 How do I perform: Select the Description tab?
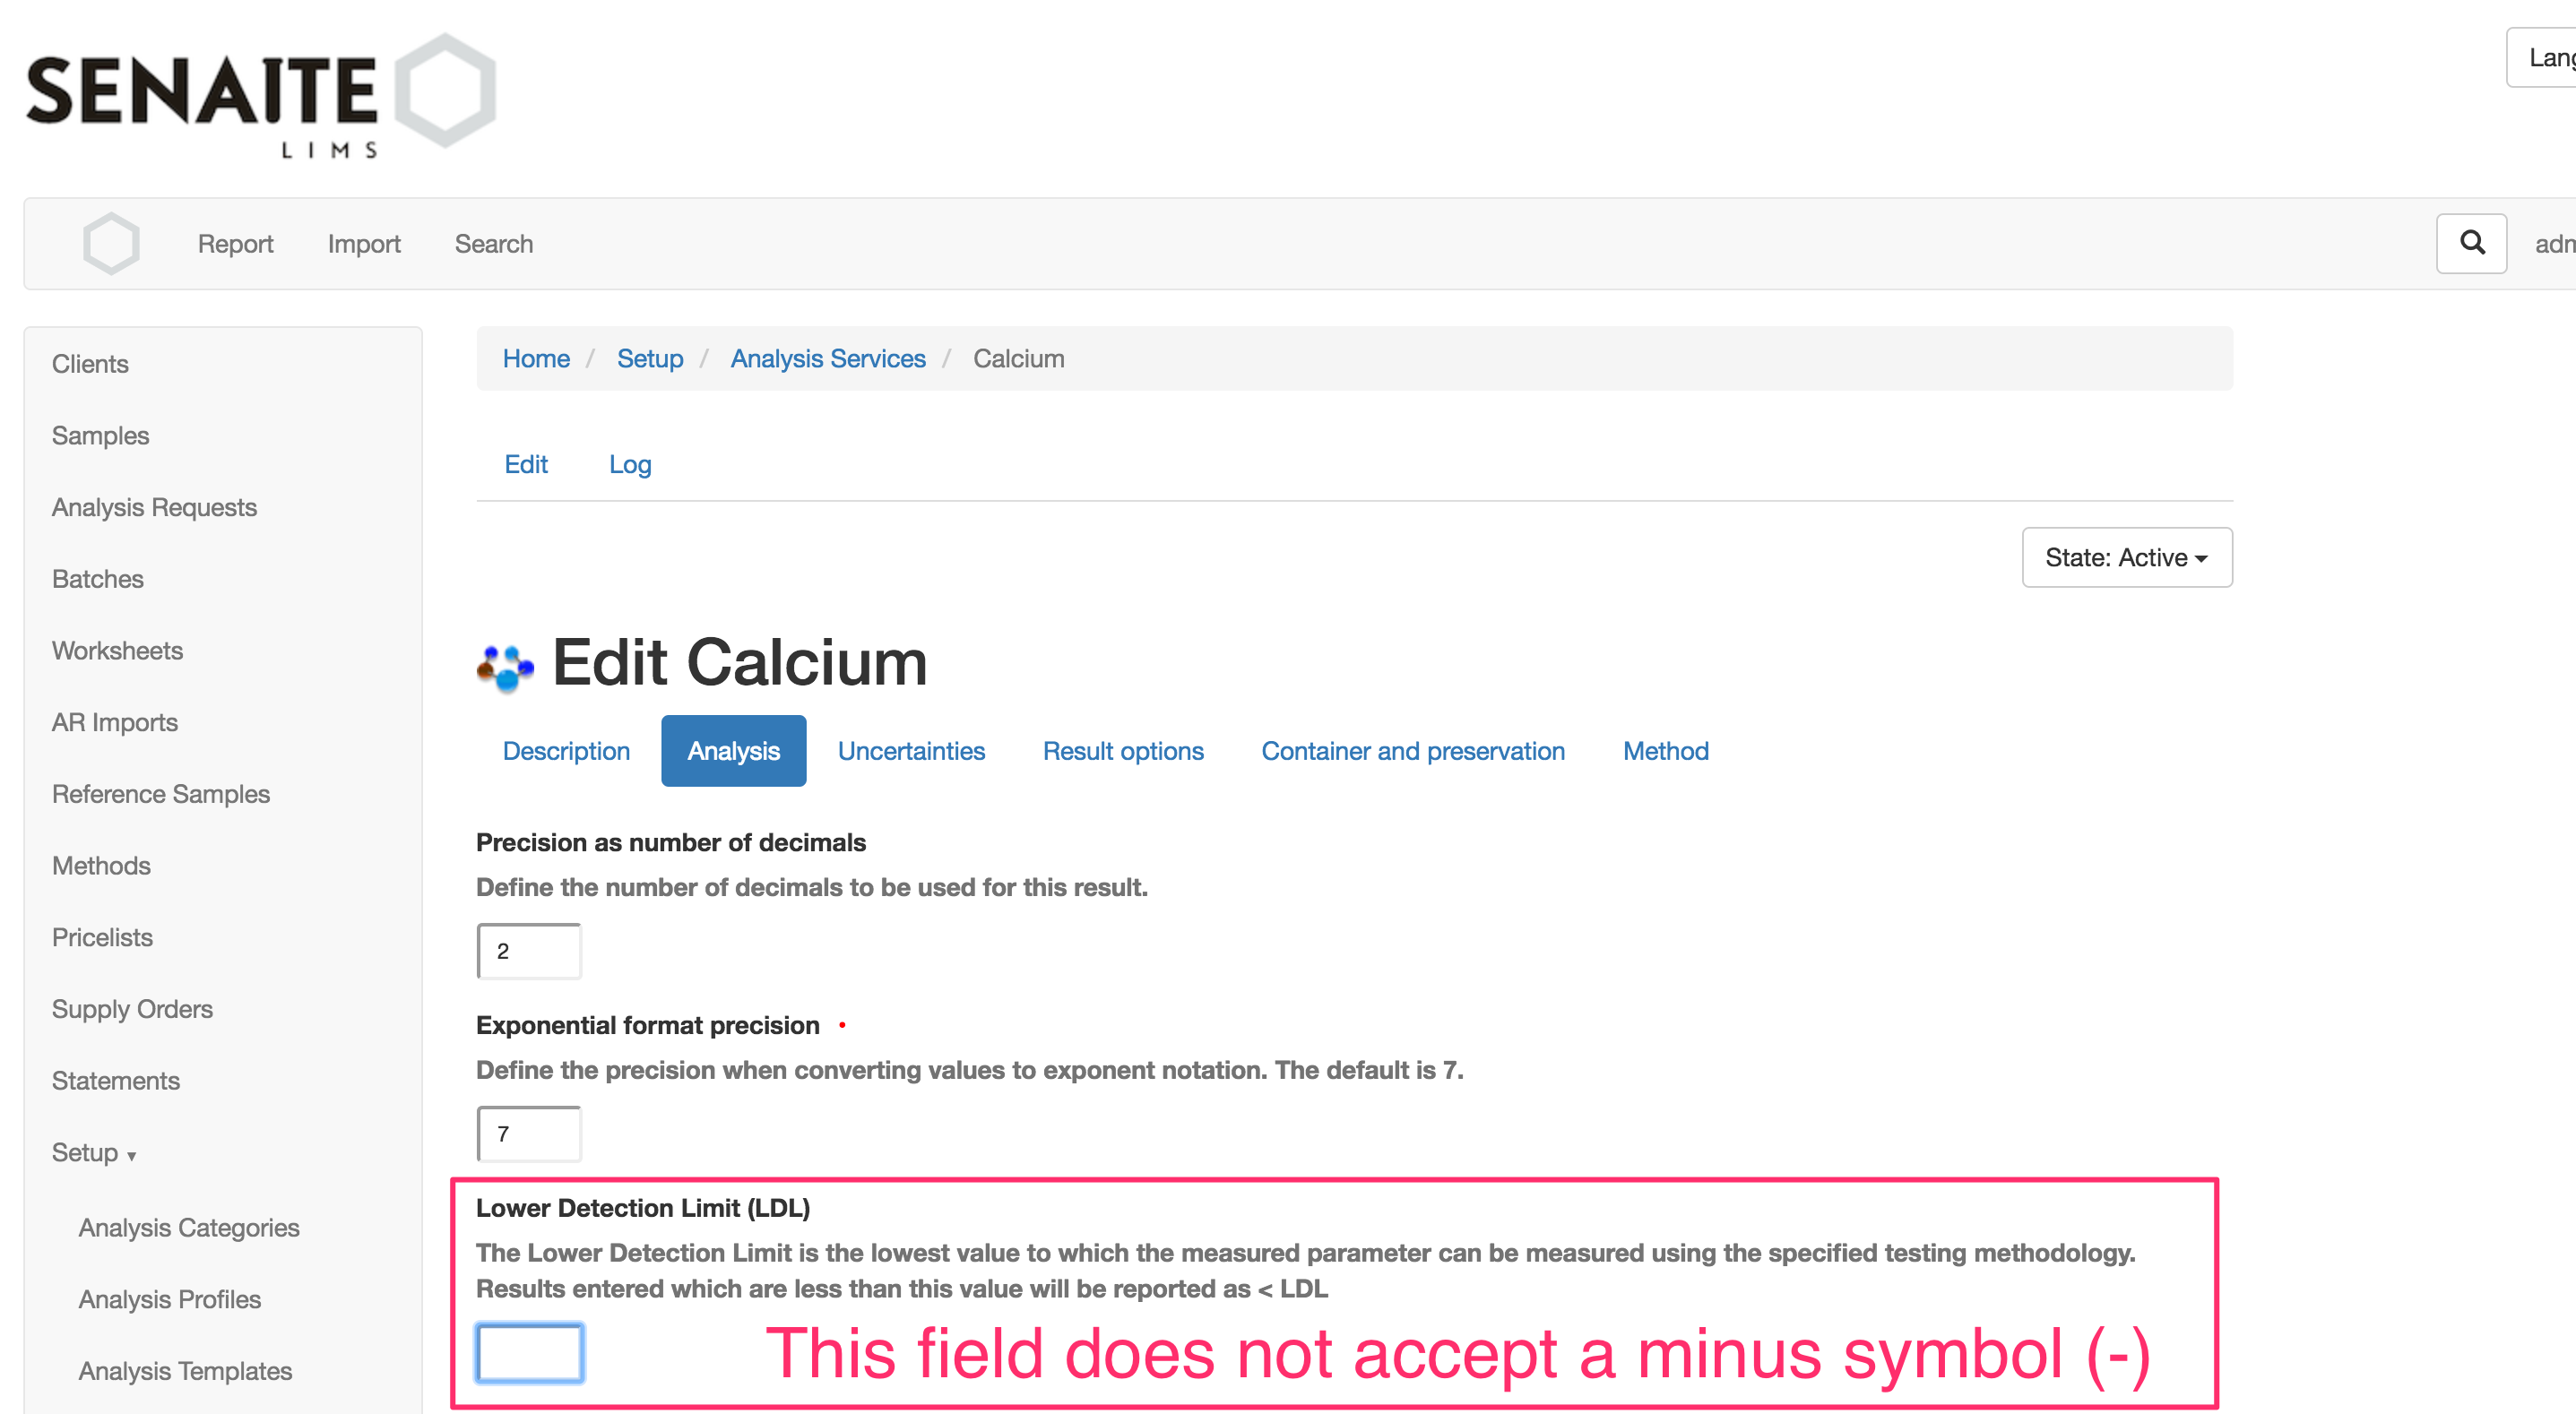[566, 750]
